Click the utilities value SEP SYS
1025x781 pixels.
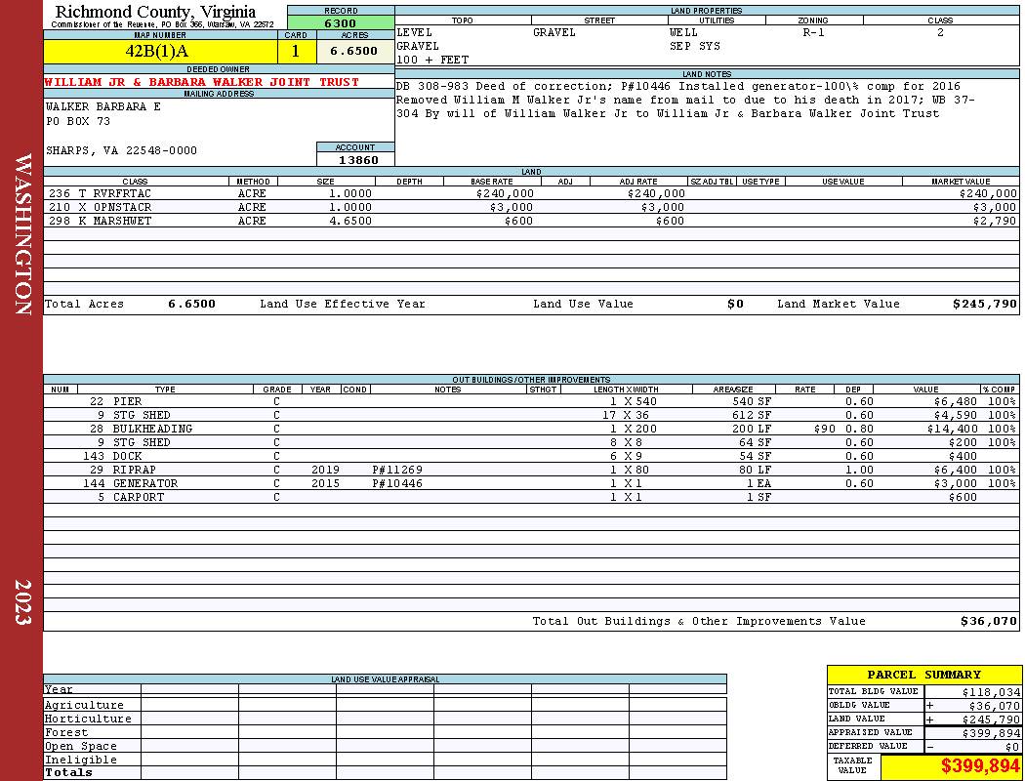coord(694,47)
